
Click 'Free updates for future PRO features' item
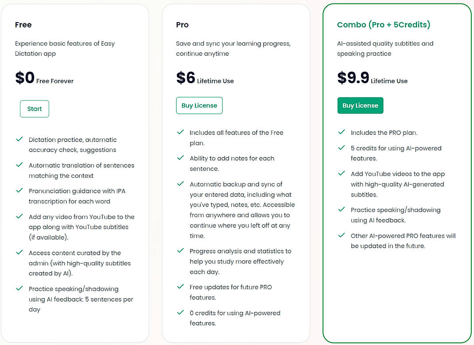coord(230,292)
